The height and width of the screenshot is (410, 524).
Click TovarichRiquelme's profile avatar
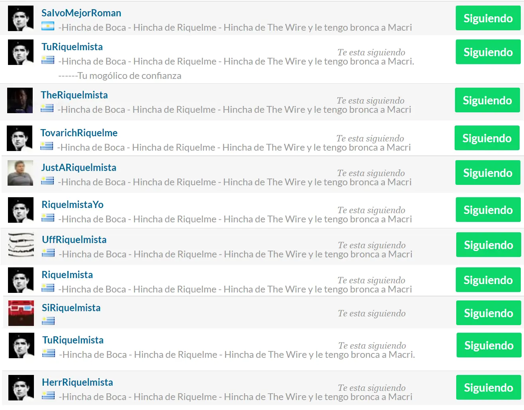[20, 138]
